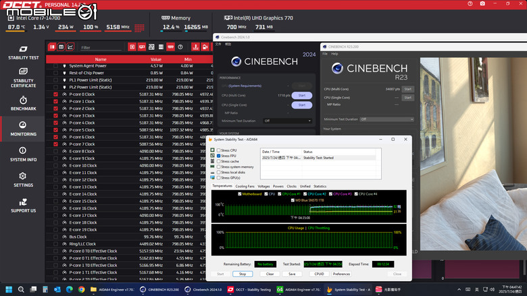Open CPUID from AIDA64 stability window

(x=319, y=274)
